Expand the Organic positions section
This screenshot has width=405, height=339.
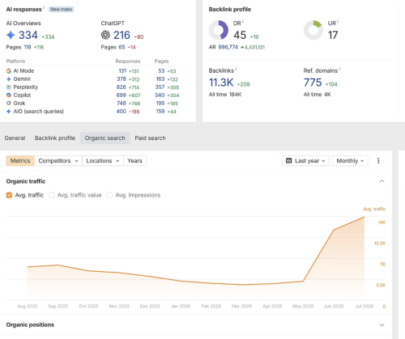point(382,324)
